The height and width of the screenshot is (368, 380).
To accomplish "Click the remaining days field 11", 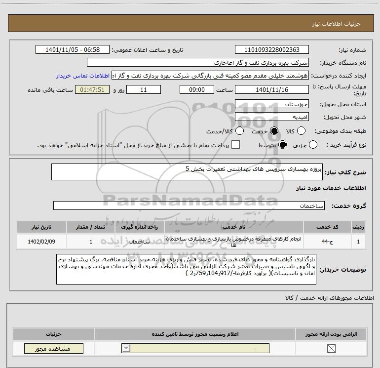I will click(144, 89).
